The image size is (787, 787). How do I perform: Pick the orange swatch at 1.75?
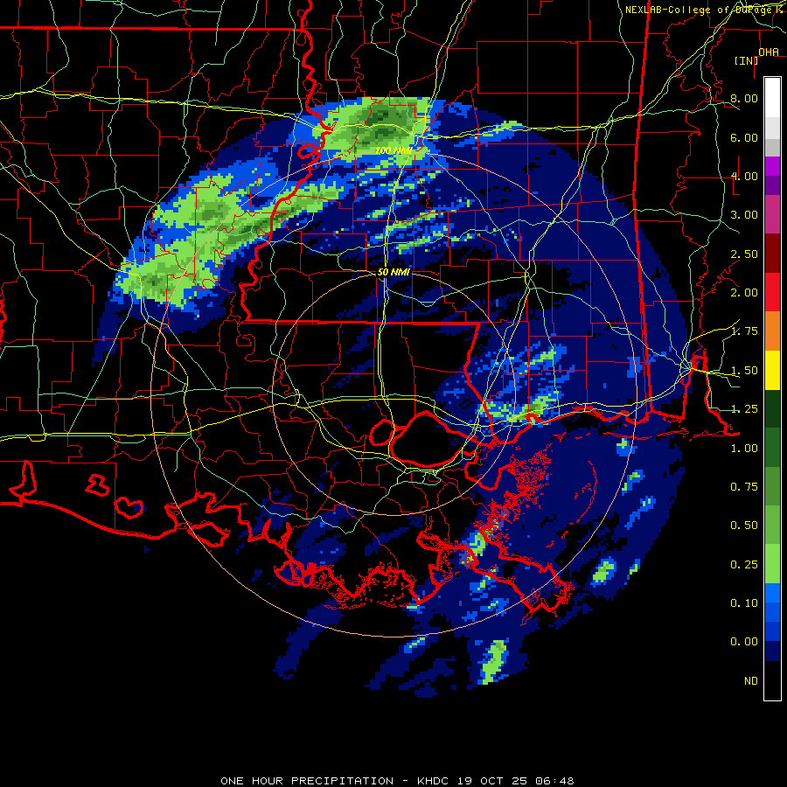(x=772, y=331)
